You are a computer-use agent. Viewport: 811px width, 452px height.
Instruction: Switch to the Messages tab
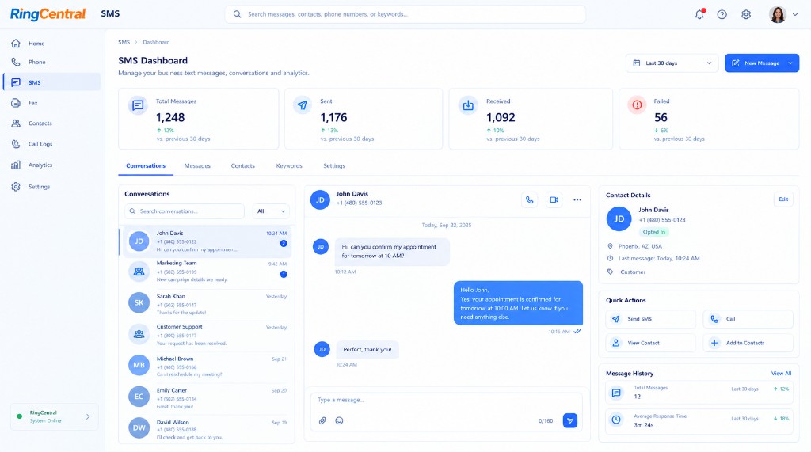click(197, 166)
